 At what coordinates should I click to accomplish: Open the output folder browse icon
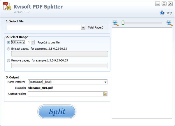coord(105,94)
